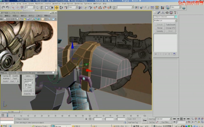Open the Named Selection Sets dropdown

coord(125,7)
